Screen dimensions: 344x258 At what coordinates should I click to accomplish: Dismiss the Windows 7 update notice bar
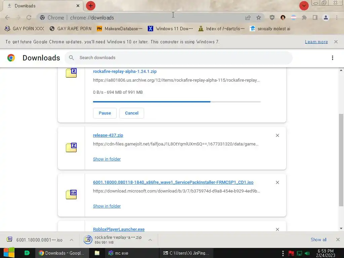[336, 42]
